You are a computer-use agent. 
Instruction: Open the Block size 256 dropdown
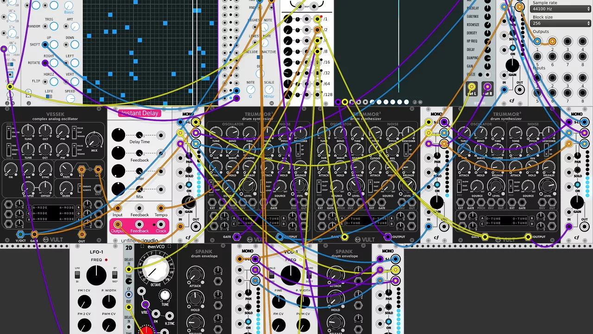561,23
